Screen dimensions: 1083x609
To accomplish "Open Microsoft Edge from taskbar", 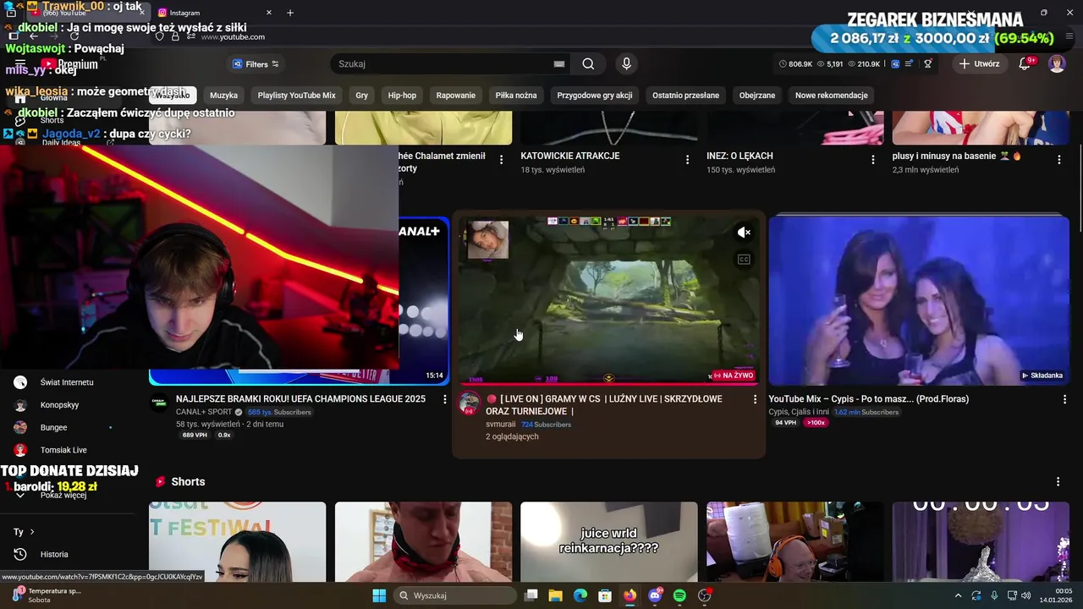I will [x=580, y=595].
